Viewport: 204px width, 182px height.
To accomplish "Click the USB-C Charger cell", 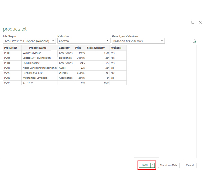I will (x=40, y=63).
